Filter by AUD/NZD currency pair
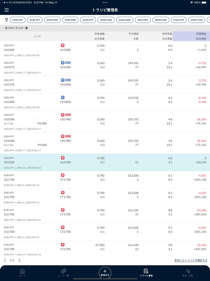Viewport: 210px width, 281px height. pos(125,20)
